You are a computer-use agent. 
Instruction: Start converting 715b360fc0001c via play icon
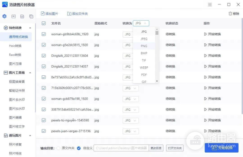point(205,88)
